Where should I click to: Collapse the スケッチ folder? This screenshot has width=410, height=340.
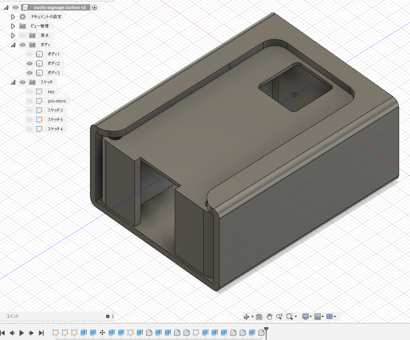pos(13,82)
